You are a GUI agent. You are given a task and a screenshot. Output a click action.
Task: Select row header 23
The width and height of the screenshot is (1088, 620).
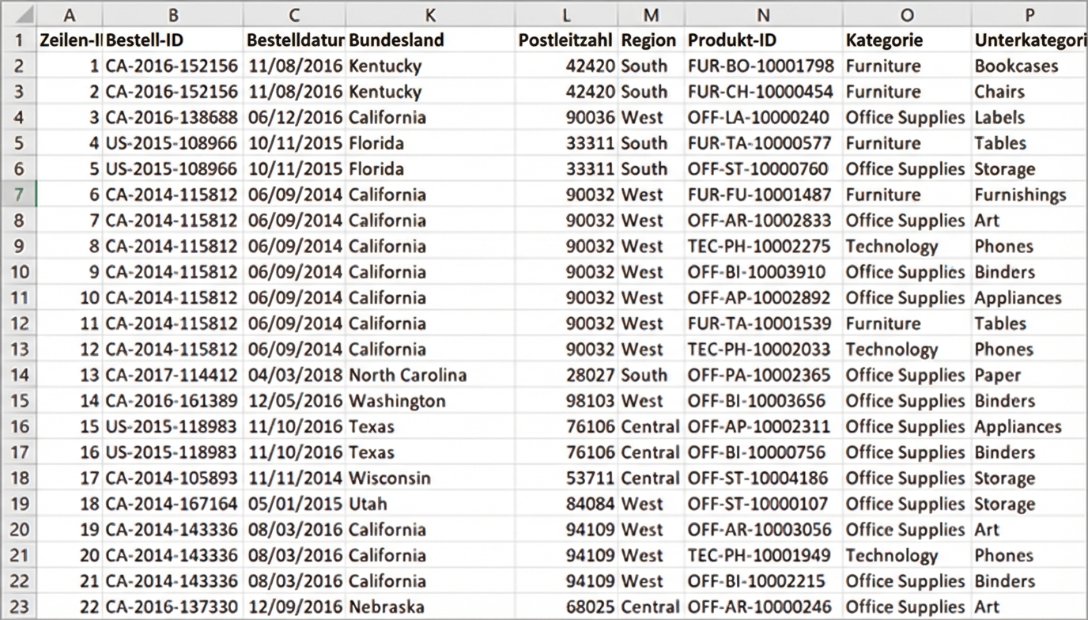(18, 607)
